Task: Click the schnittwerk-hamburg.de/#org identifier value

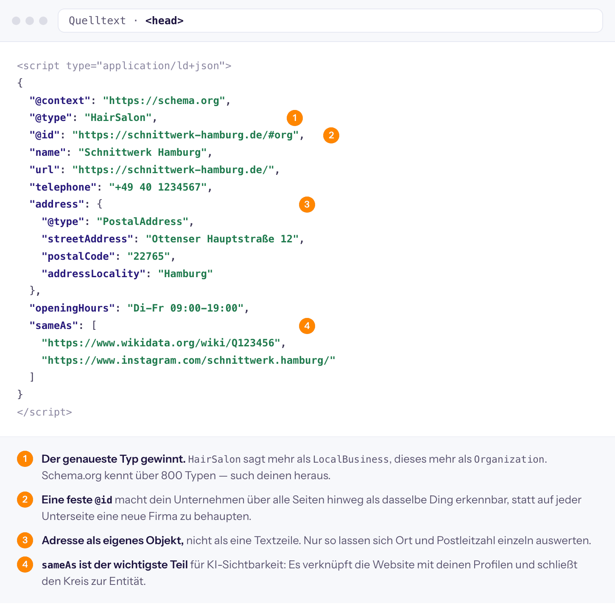Action: coord(185,135)
